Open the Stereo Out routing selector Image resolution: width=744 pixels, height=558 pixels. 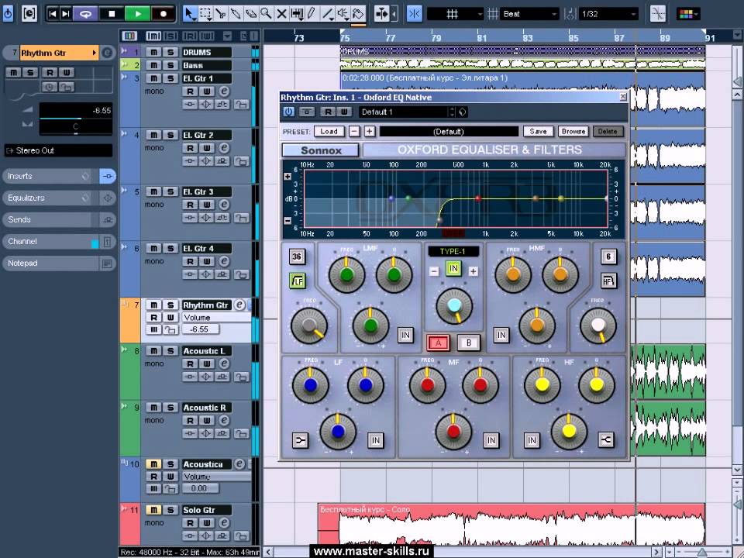58,150
